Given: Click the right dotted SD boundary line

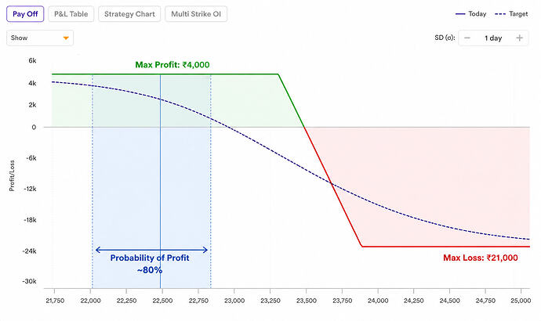Looking at the screenshot, I should (x=211, y=181).
